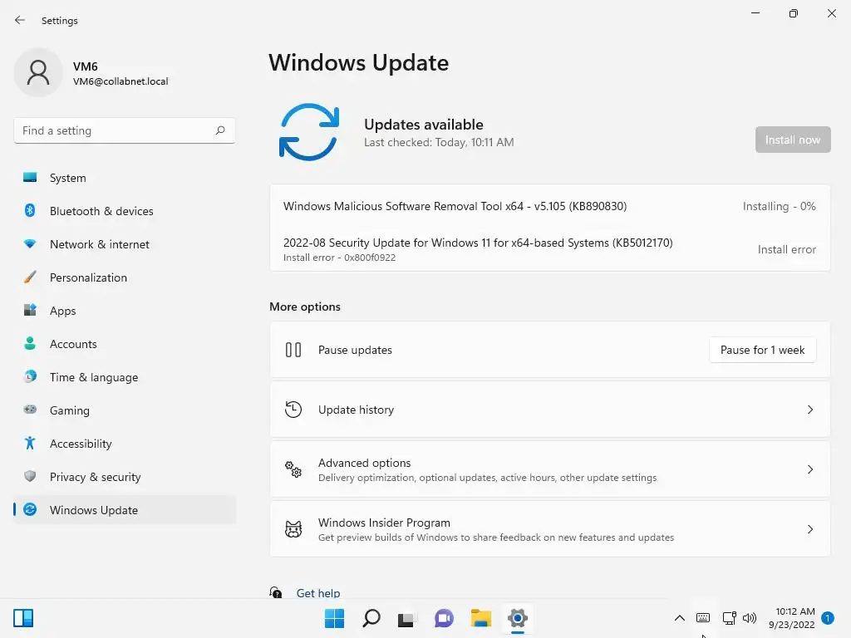The image size is (851, 638).
Task: Open the Update history row
Action: (550, 410)
